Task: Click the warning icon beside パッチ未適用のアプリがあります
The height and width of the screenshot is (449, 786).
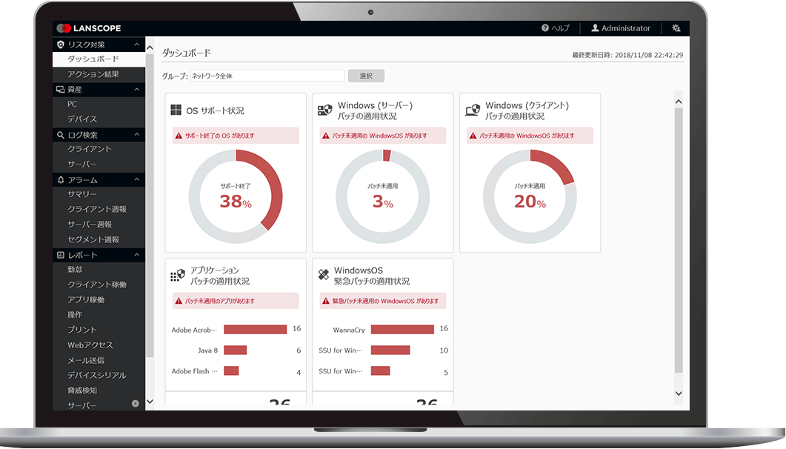Action: tap(179, 301)
